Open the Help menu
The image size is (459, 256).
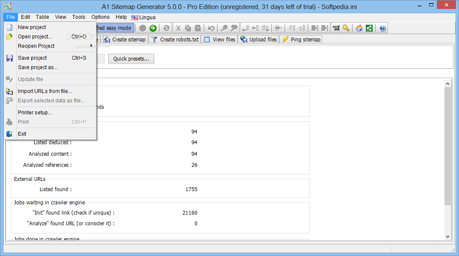[x=121, y=17]
